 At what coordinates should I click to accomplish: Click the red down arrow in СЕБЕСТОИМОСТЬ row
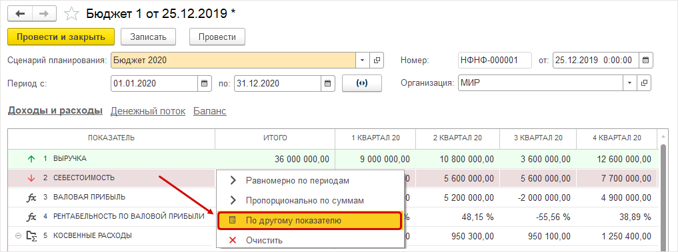tap(31, 178)
